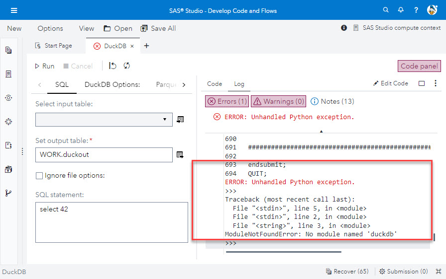Click the three-dot pane resize handle
The height and width of the screenshot is (279, 446).
pyautogui.click(x=22, y=151)
